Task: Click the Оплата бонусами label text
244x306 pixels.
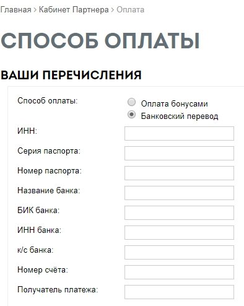Action: (174, 103)
